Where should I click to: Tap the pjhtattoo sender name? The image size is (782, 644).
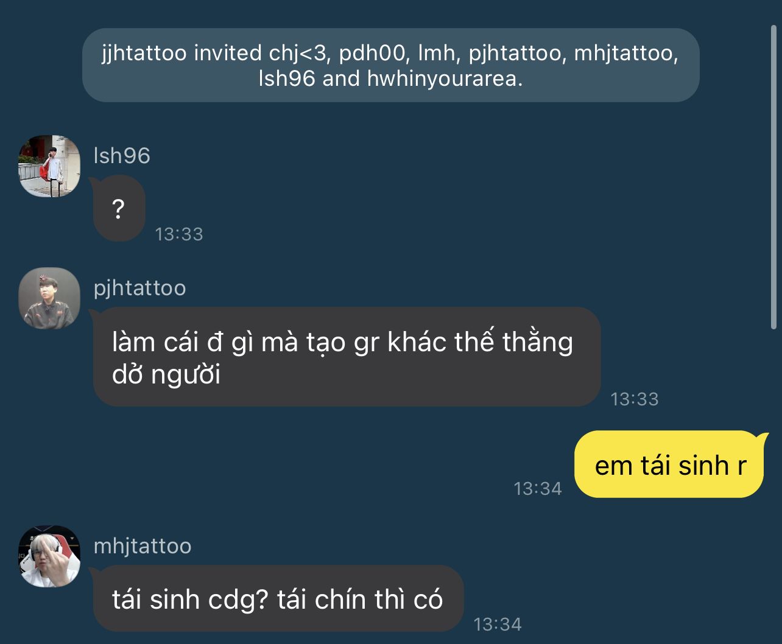pos(139,288)
